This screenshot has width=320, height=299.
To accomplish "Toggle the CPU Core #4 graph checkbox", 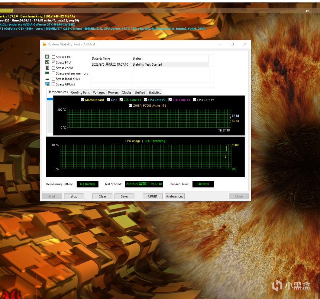I will 195,100.
